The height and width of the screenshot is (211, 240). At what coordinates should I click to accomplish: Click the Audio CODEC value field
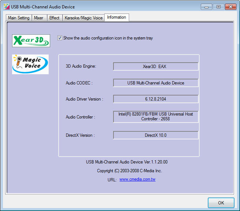click(155, 83)
